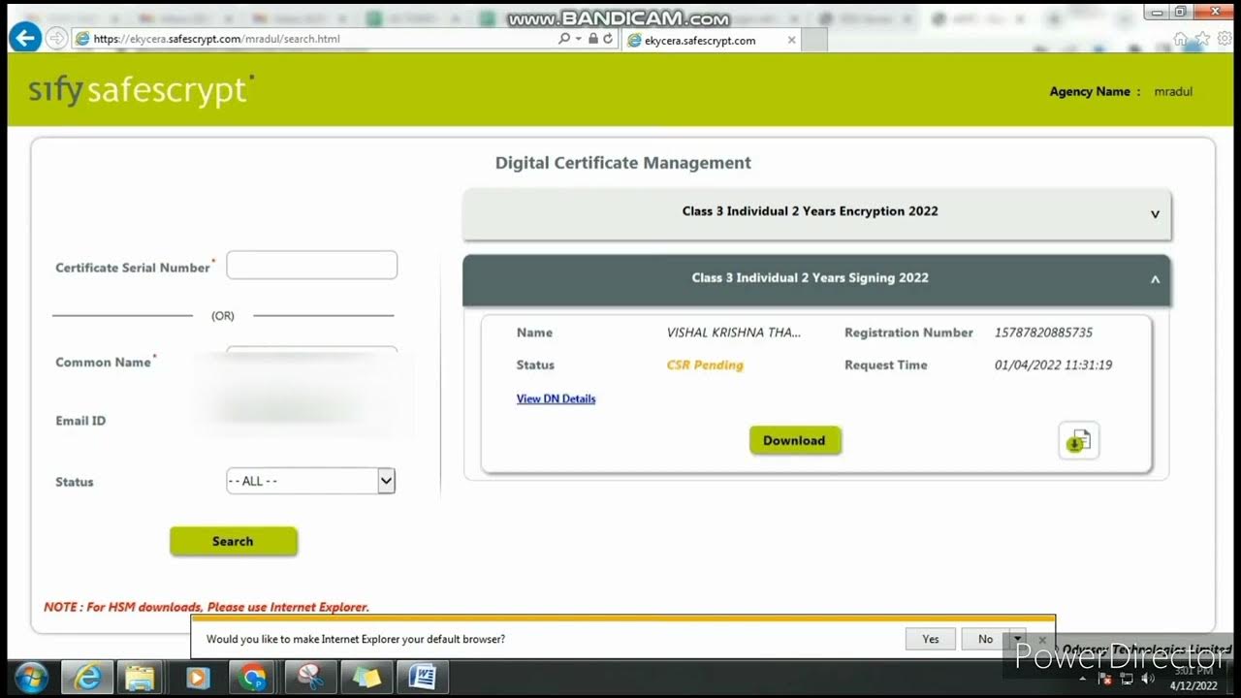Click the Digital Certificate Management heading

pyautogui.click(x=623, y=163)
